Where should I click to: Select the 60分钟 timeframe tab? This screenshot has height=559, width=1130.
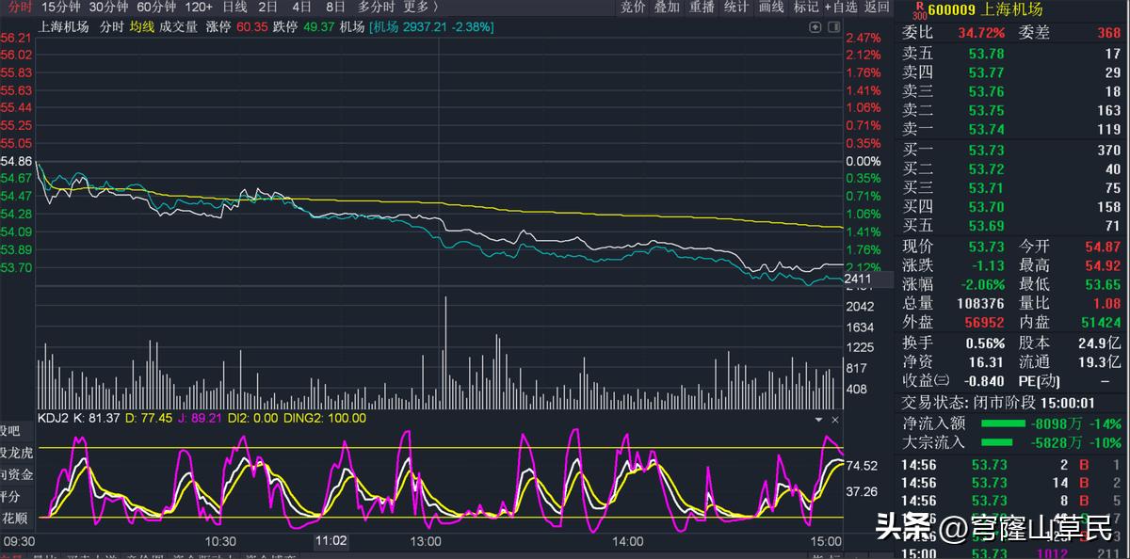click(157, 8)
